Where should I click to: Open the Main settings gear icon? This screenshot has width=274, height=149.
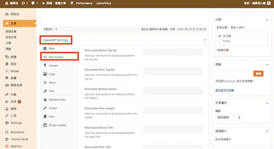45,48
